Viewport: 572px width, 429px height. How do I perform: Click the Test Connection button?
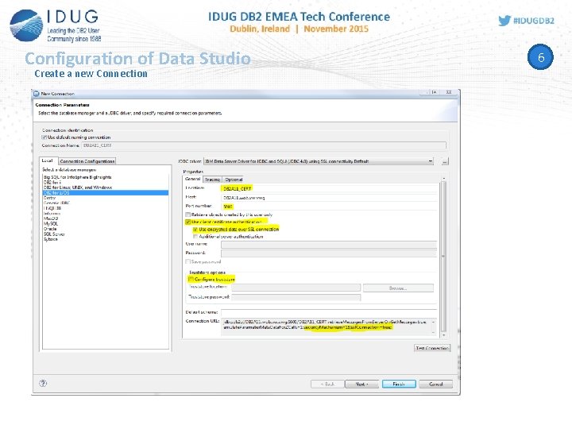click(432, 348)
